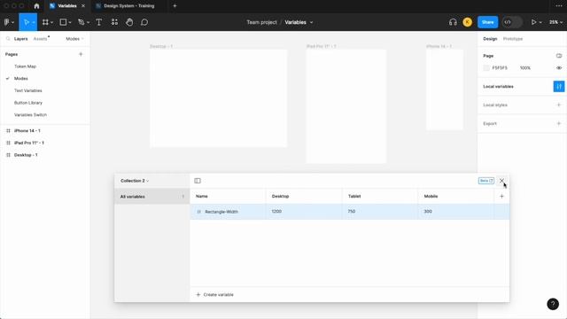
Task: Collapse the Modes page list
Action: tap(74, 39)
